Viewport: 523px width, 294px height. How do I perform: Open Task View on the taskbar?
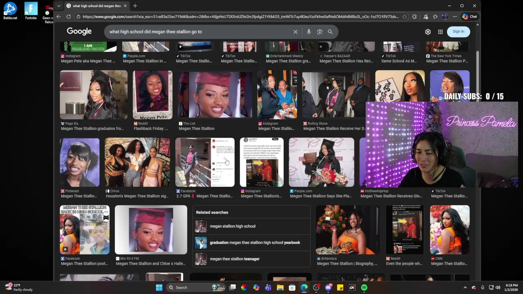click(x=232, y=287)
